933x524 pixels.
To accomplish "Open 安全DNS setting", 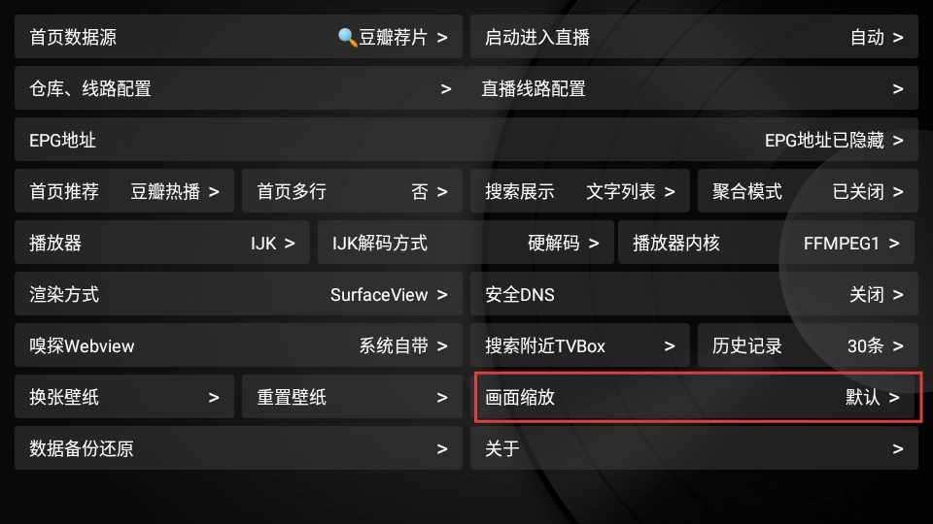I will tap(694, 294).
